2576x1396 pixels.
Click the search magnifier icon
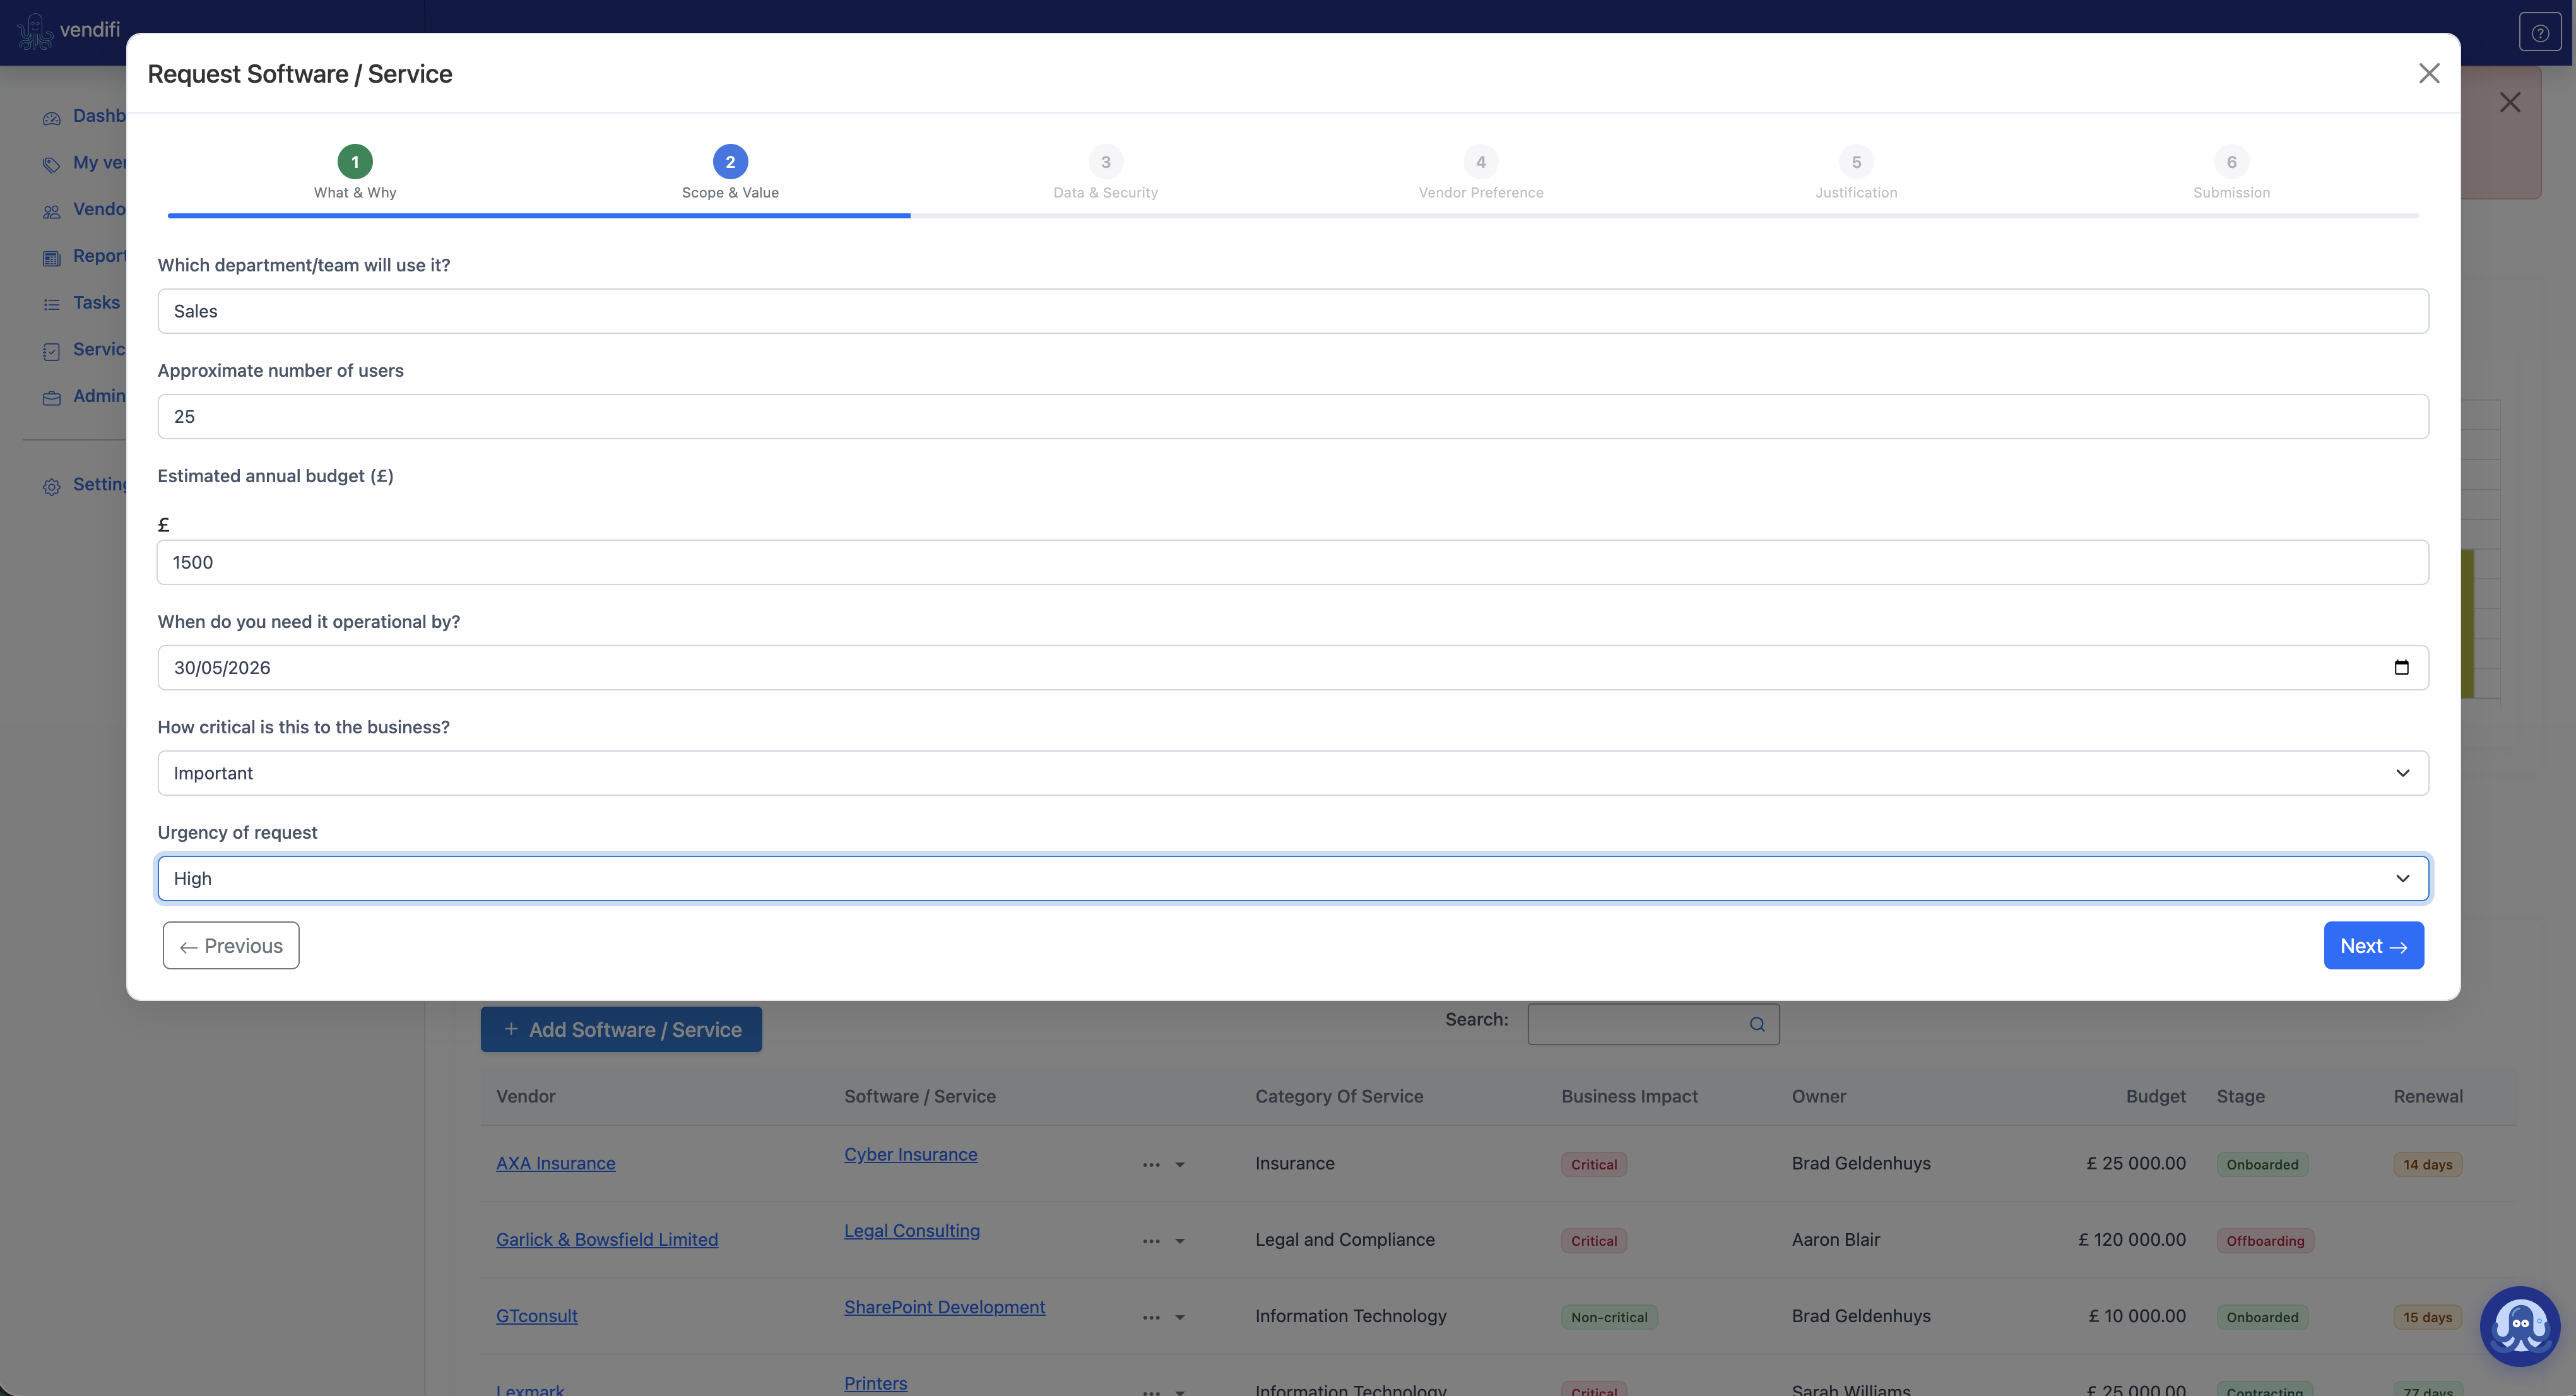click(1757, 1024)
